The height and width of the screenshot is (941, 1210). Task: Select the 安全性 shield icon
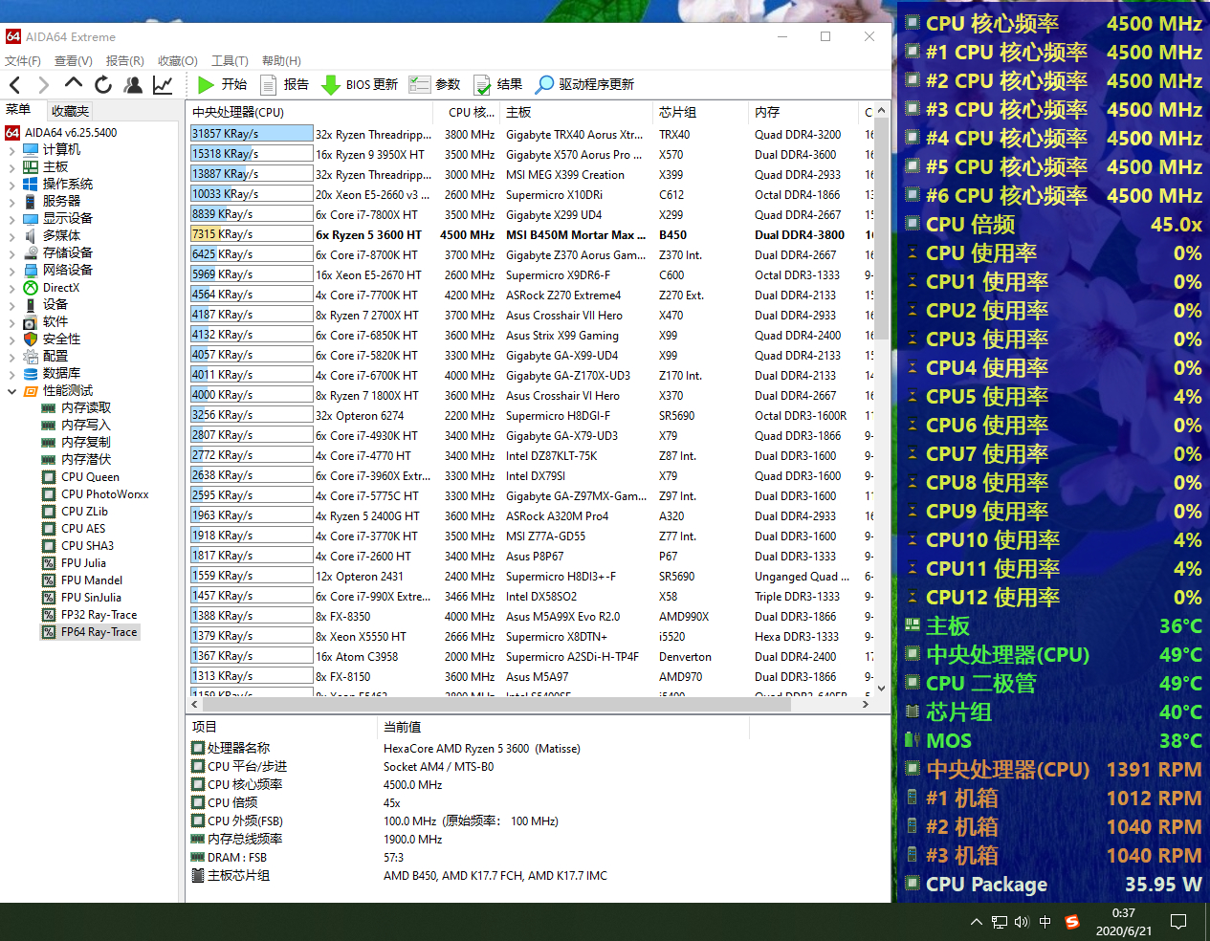31,339
